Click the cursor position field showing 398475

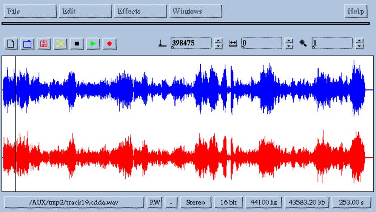(x=191, y=43)
